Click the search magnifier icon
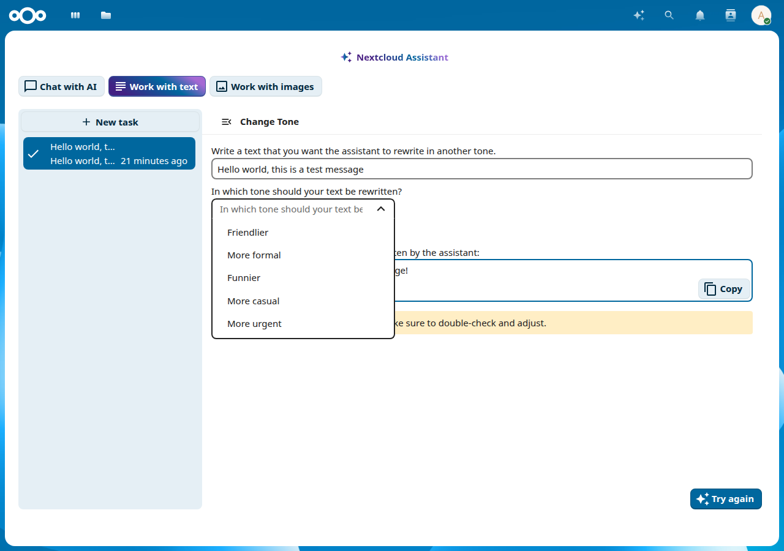 click(x=669, y=15)
